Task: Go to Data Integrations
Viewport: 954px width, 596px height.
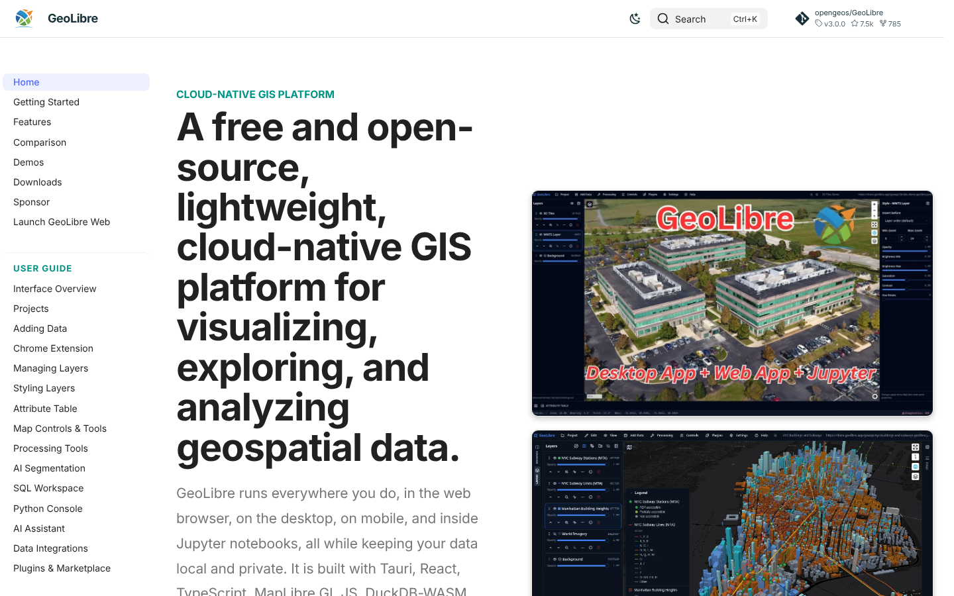Action: [51, 548]
